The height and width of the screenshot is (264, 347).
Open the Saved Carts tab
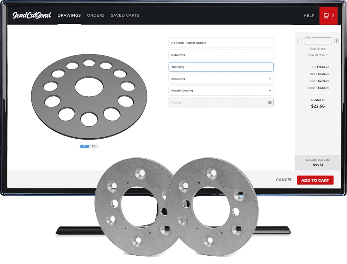coord(125,15)
